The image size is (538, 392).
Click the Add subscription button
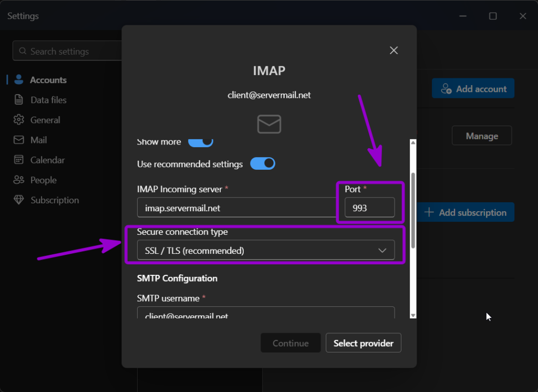[x=465, y=212]
